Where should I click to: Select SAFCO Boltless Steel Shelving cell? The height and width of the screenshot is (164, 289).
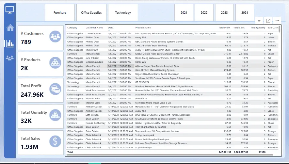click(x=151, y=45)
